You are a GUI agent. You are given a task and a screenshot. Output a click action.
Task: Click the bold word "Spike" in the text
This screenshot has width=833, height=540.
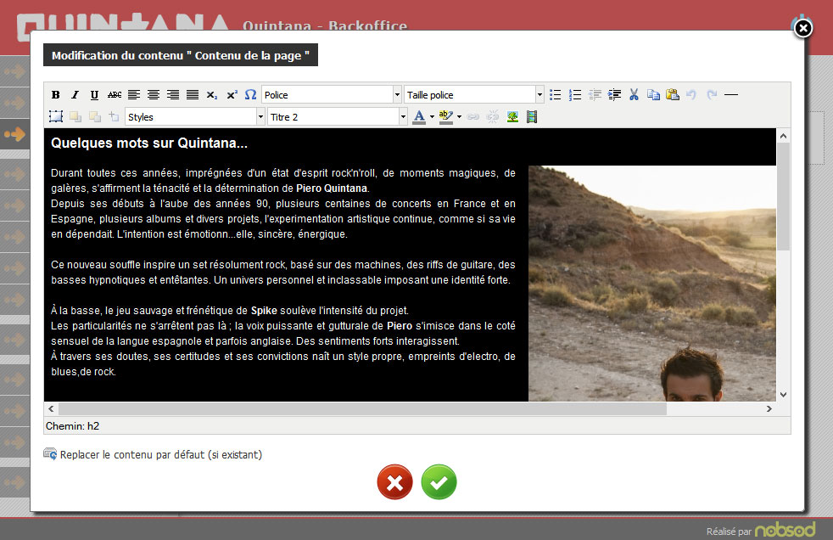(264, 311)
